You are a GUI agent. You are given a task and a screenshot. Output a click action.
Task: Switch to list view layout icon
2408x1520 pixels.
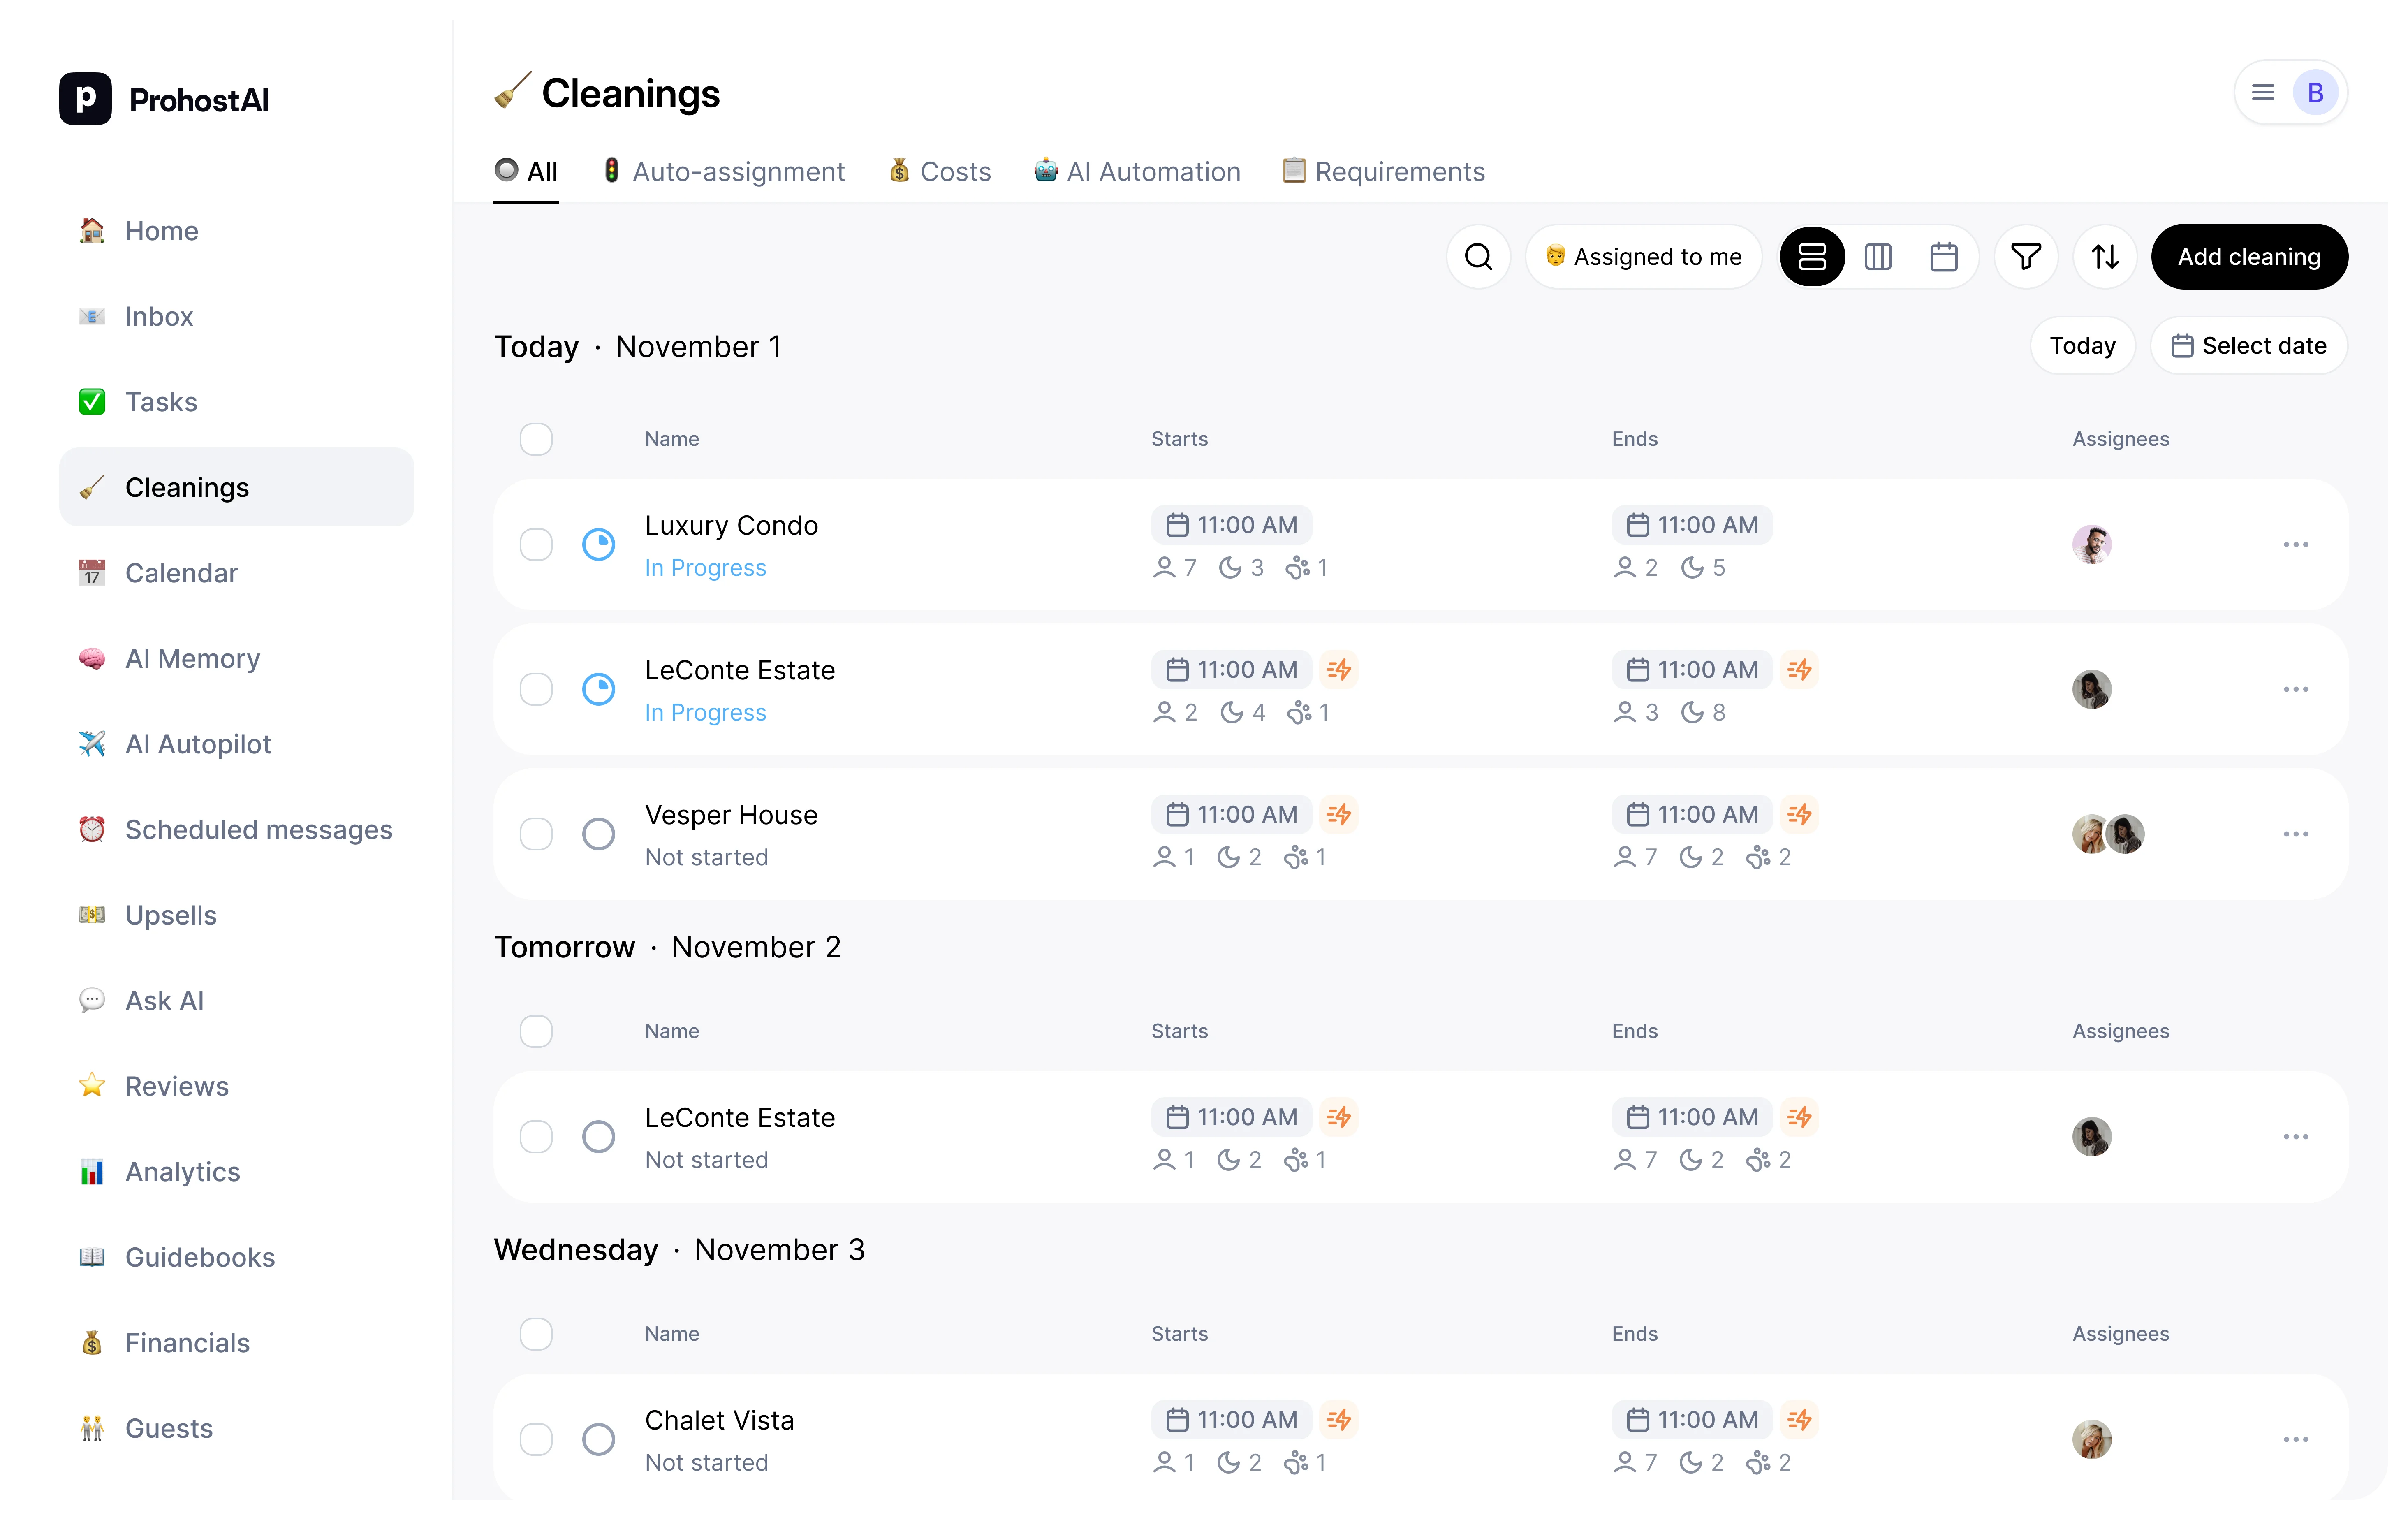pos(1812,257)
